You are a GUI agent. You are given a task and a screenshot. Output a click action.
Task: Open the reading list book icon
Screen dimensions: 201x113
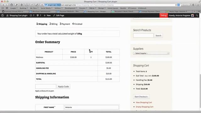[x=3, y=8]
